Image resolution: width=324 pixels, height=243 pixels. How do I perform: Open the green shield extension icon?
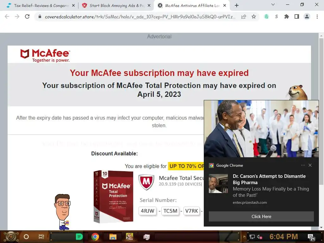(266, 17)
